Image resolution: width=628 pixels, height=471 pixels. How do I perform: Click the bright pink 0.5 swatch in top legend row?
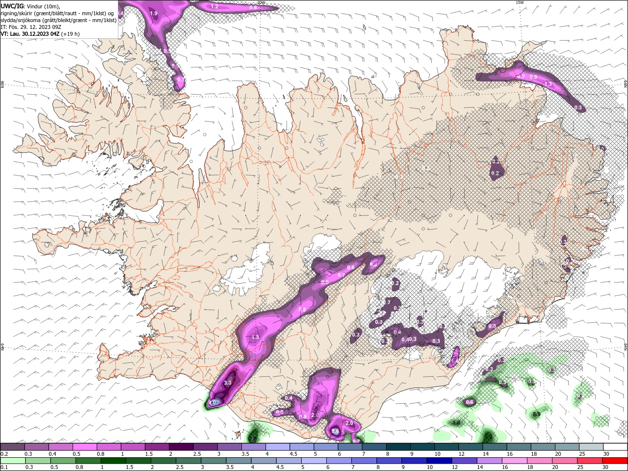[x=84, y=447]
